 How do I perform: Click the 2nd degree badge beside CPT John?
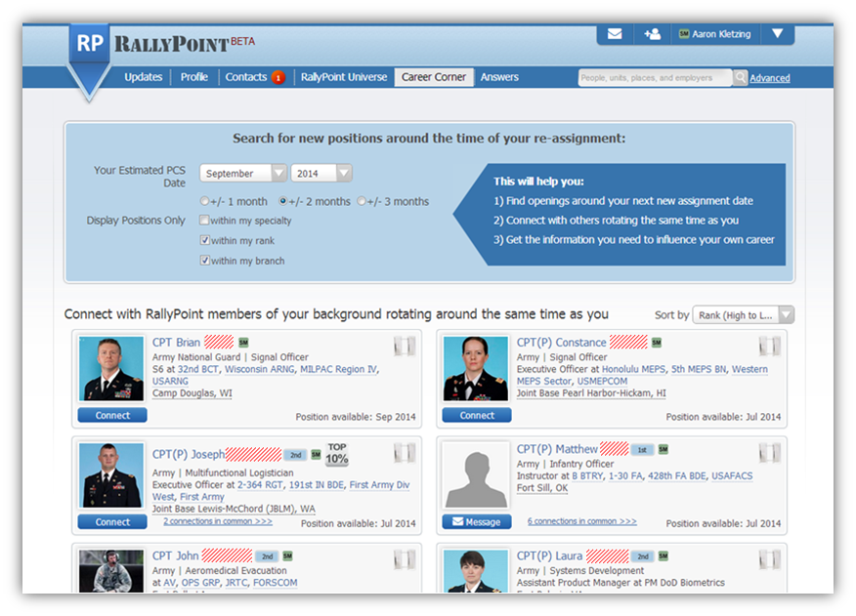[267, 556]
